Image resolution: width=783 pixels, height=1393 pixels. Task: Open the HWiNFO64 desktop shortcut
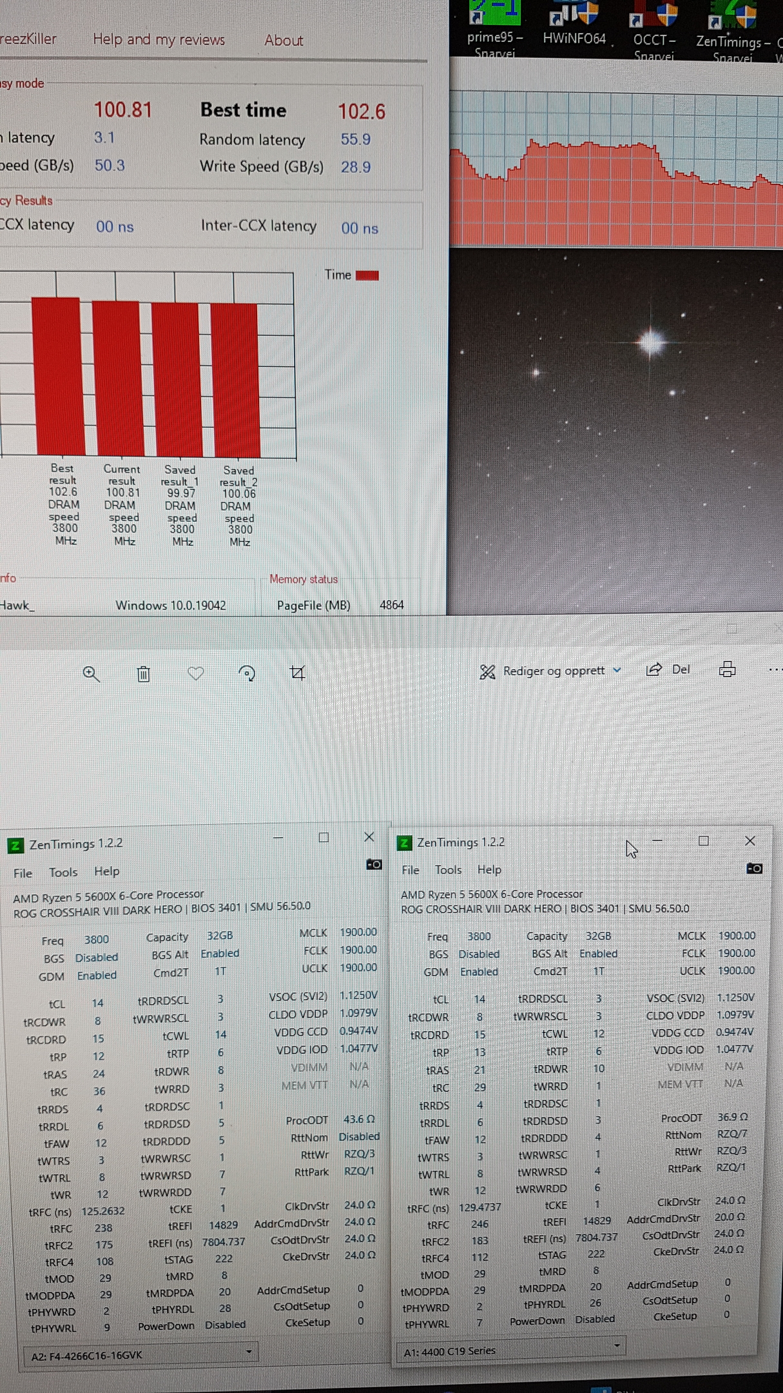(x=574, y=25)
